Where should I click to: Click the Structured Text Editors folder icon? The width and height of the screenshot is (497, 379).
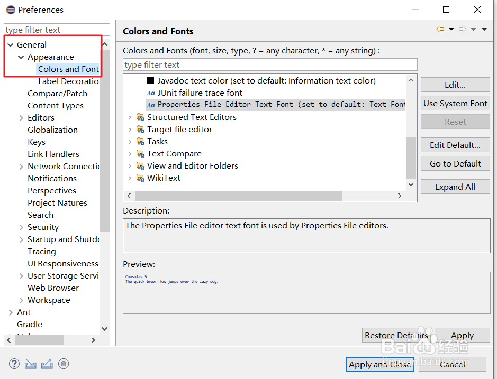[140, 117]
